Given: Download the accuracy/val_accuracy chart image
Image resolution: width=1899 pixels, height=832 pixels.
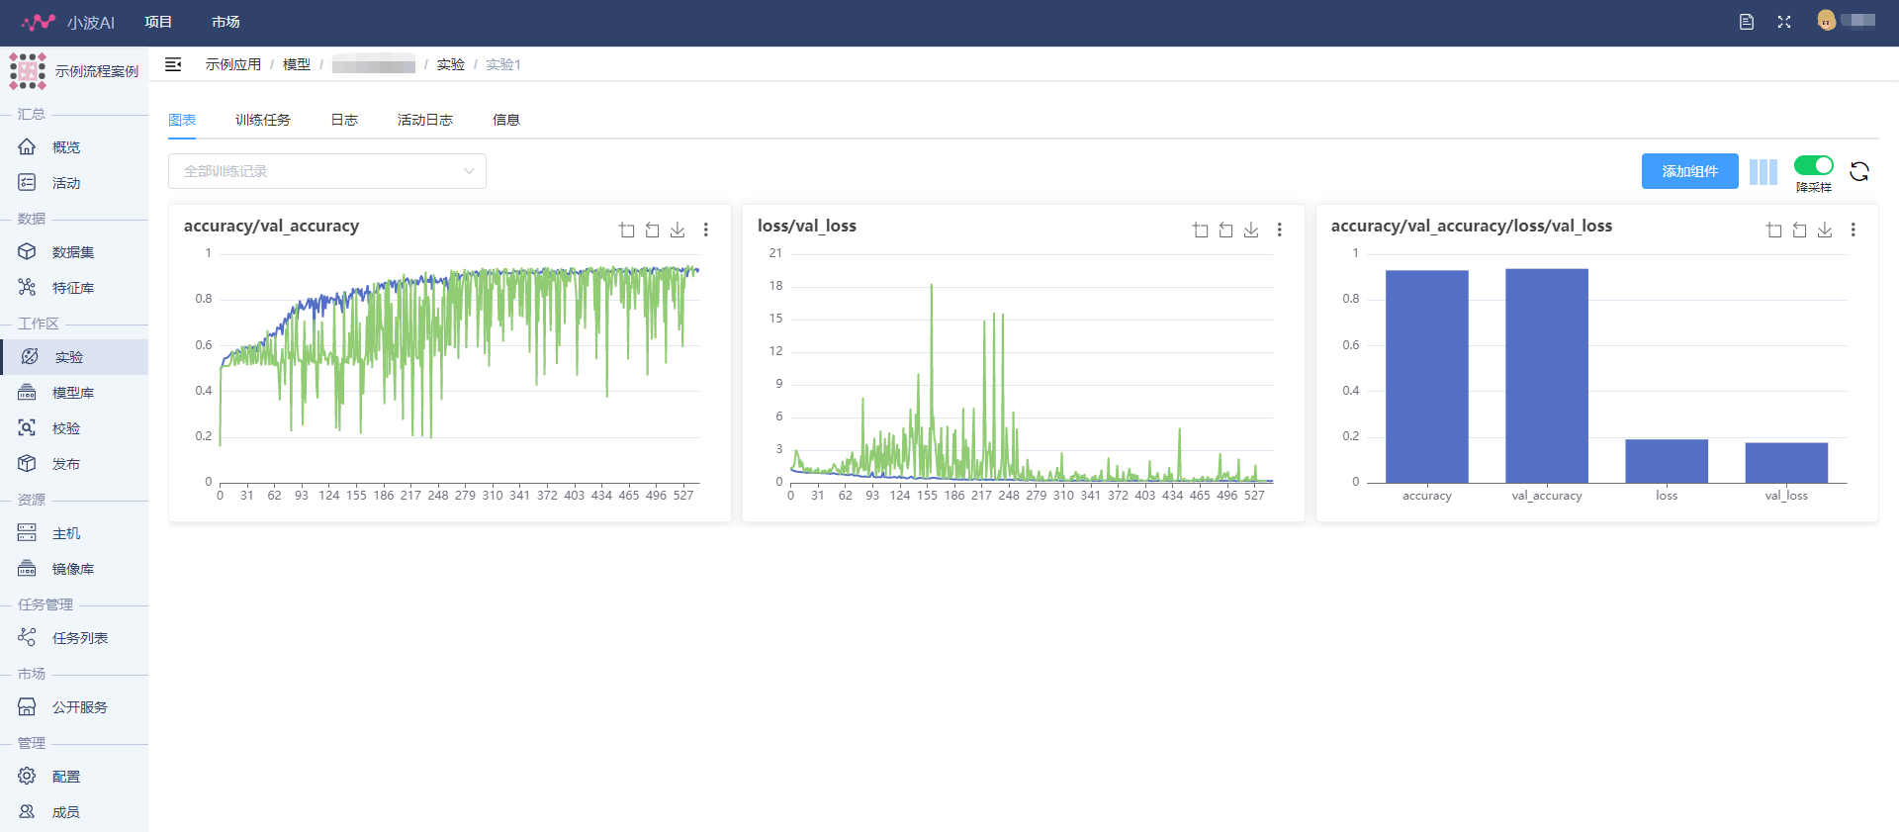Looking at the screenshot, I should pyautogui.click(x=678, y=230).
